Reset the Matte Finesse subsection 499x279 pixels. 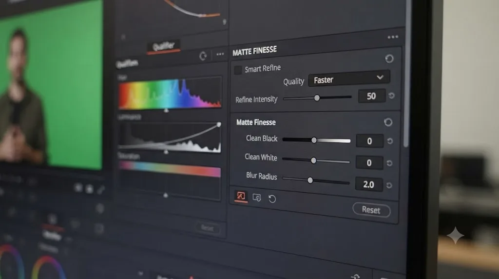[388, 122]
